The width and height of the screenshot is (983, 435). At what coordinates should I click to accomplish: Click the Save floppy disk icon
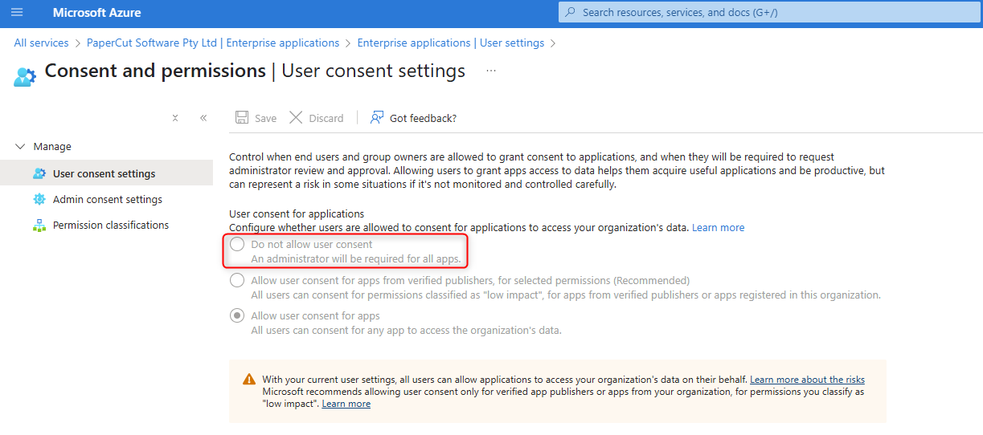point(242,118)
